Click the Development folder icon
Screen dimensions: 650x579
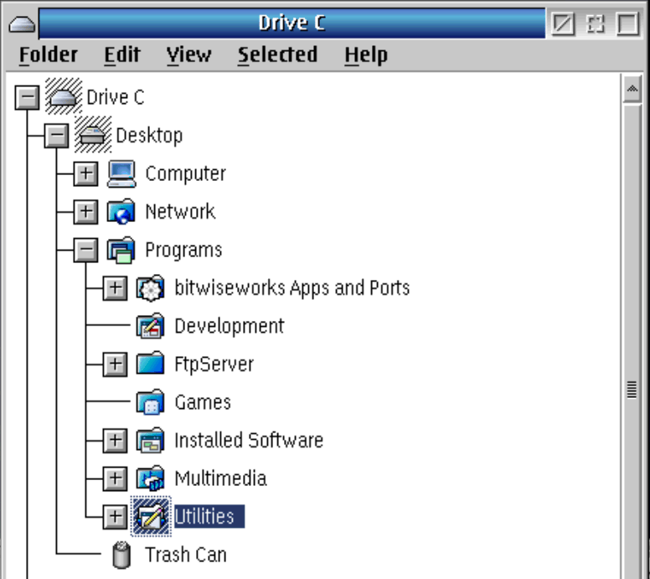[151, 326]
